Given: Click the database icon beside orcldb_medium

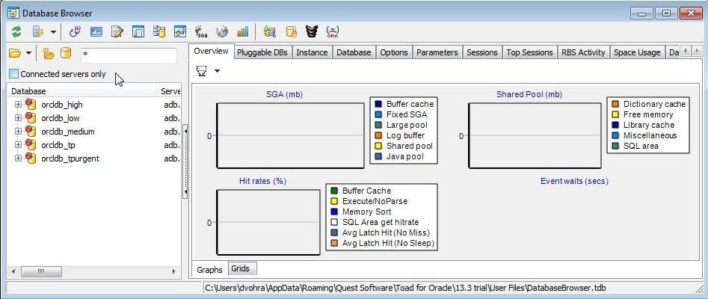Looking at the screenshot, I should click(30, 131).
